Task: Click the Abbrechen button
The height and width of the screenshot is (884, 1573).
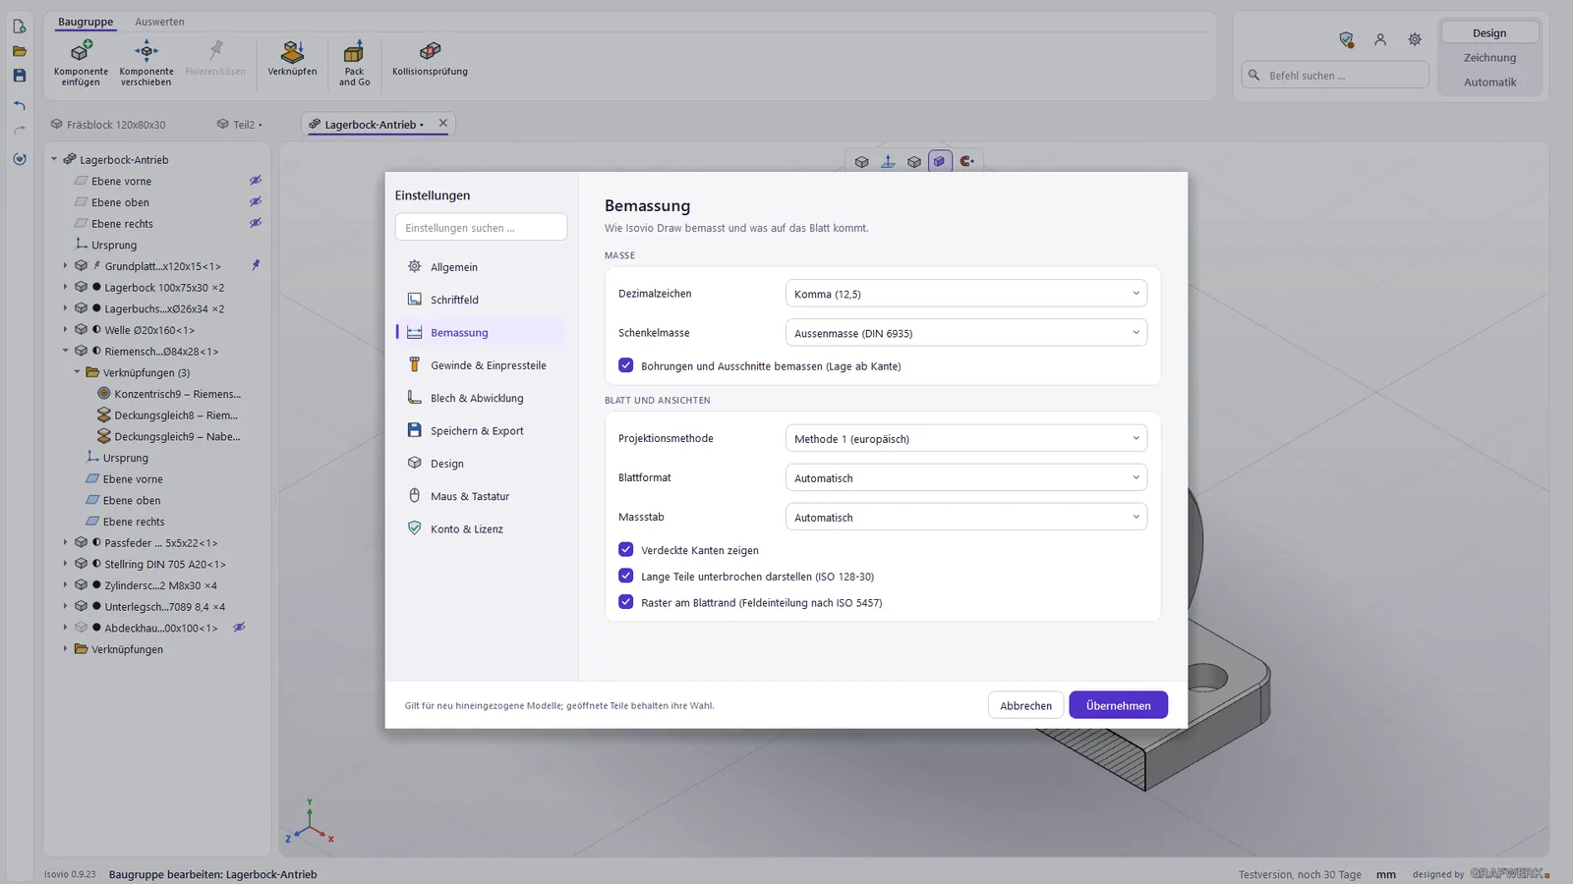Action: pos(1025,705)
